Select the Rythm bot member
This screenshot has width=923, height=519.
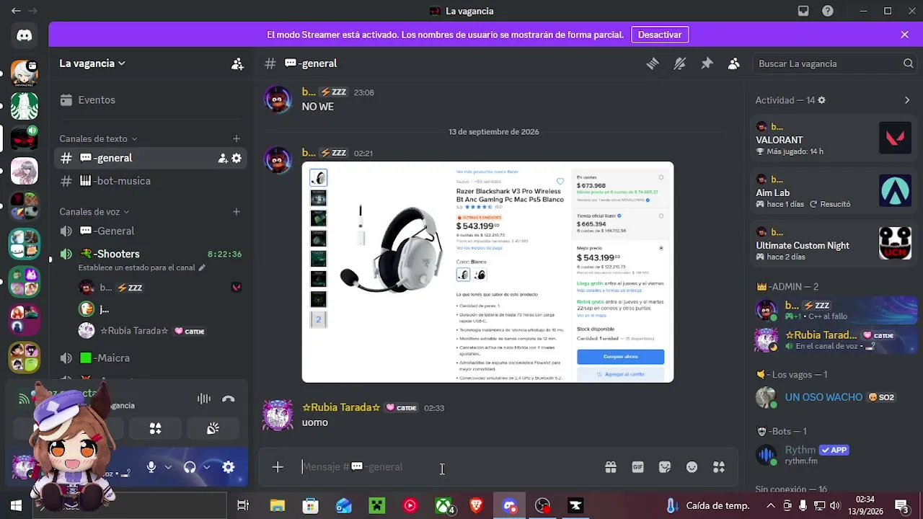click(x=834, y=455)
